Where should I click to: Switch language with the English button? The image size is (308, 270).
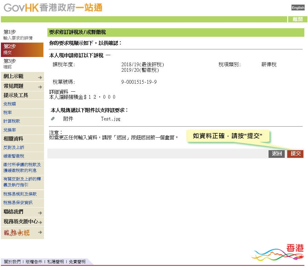pyautogui.click(x=298, y=8)
